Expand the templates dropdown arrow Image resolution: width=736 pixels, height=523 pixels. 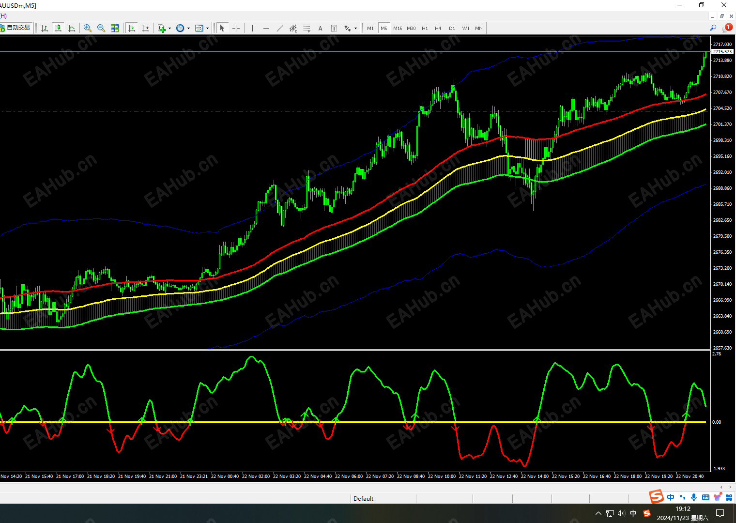coord(207,28)
